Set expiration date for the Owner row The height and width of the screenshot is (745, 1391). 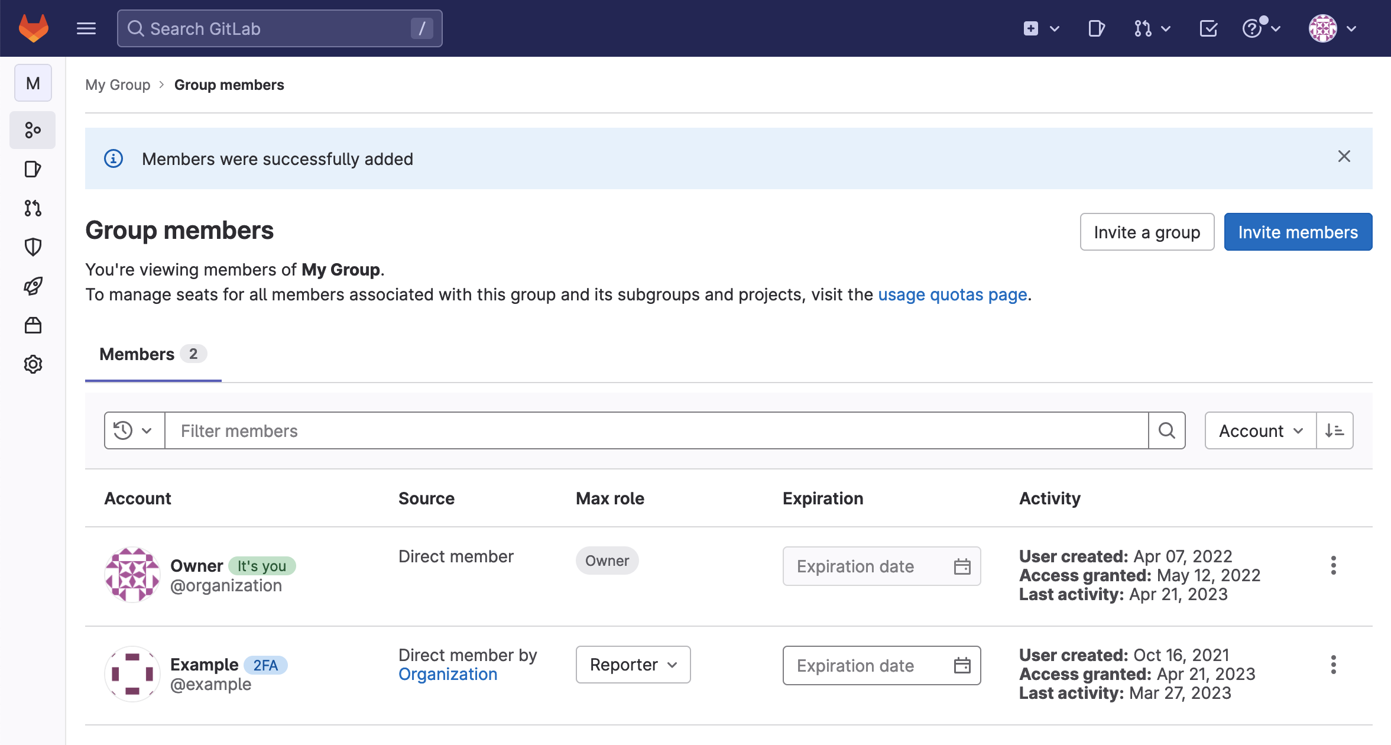(x=881, y=566)
